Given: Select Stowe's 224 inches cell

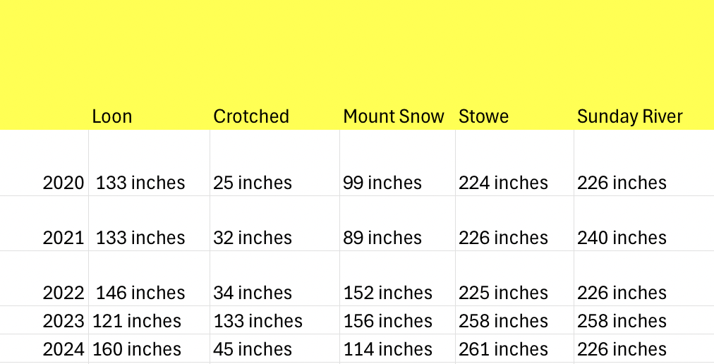Looking at the screenshot, I should [503, 183].
